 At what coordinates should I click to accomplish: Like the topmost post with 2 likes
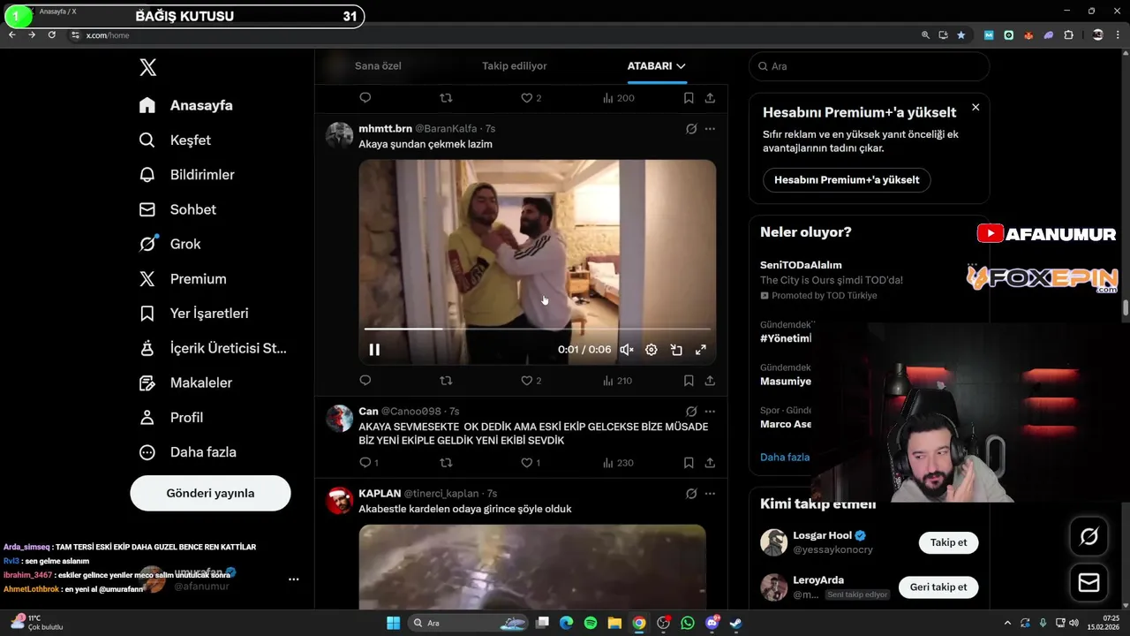(x=531, y=98)
